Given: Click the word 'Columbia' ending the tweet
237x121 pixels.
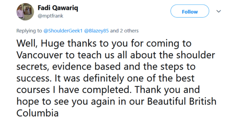Looking at the screenshot, I should [x=37, y=113].
